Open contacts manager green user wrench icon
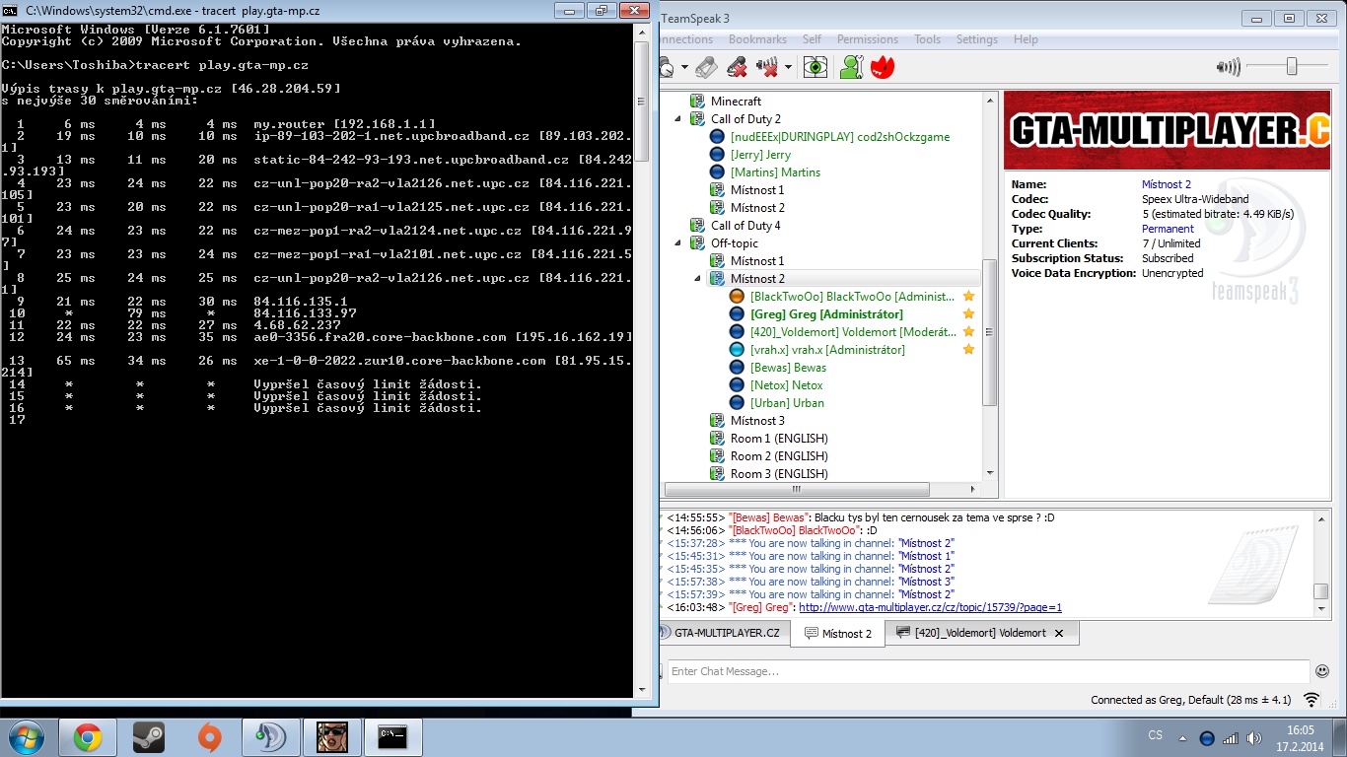Screen dimensions: 1347x757 click(x=851, y=67)
